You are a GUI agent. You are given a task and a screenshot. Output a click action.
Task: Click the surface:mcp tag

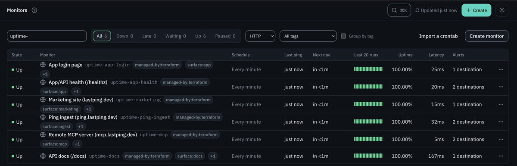pos(55,144)
